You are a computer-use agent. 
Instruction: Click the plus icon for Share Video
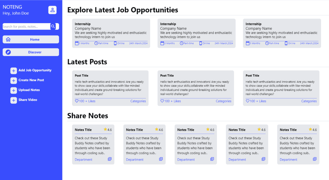[x=13, y=100]
